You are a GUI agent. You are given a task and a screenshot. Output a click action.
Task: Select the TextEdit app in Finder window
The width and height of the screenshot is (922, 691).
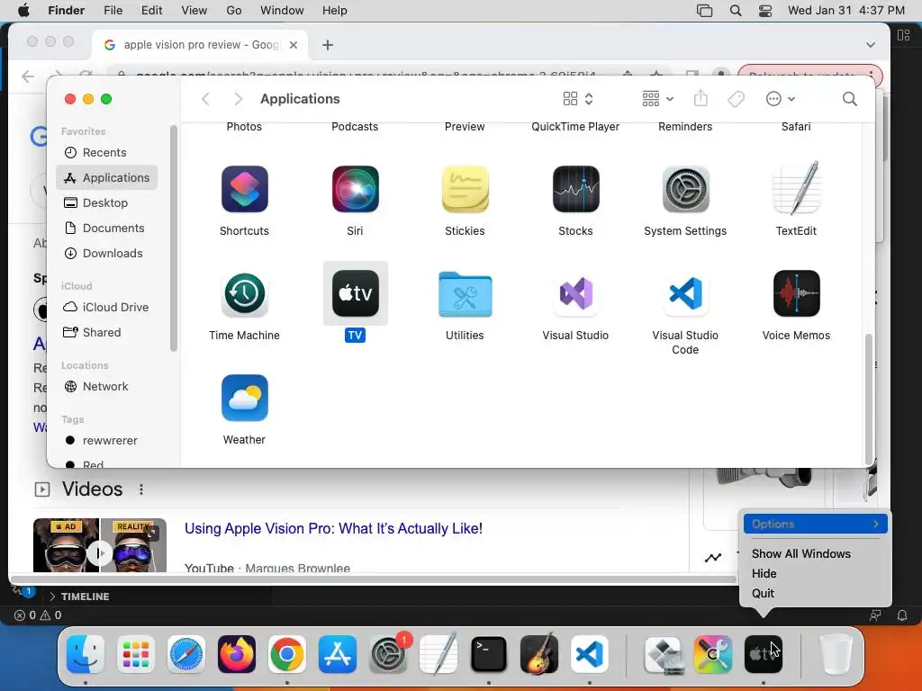[x=796, y=189]
